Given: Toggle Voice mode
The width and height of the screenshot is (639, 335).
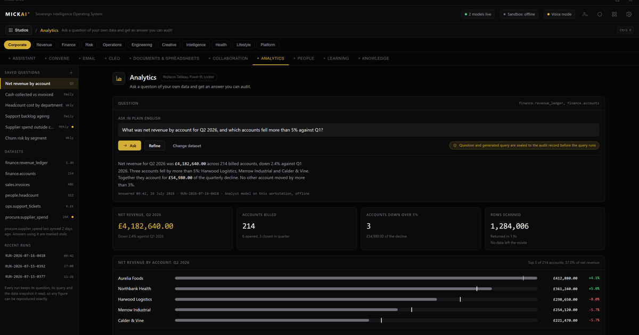Looking at the screenshot, I should [559, 14].
